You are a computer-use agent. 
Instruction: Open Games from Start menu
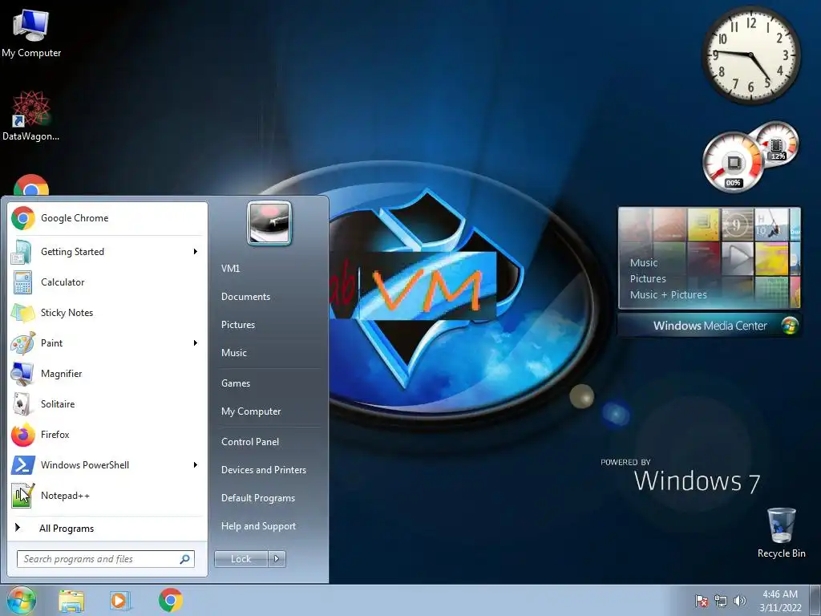[236, 383]
